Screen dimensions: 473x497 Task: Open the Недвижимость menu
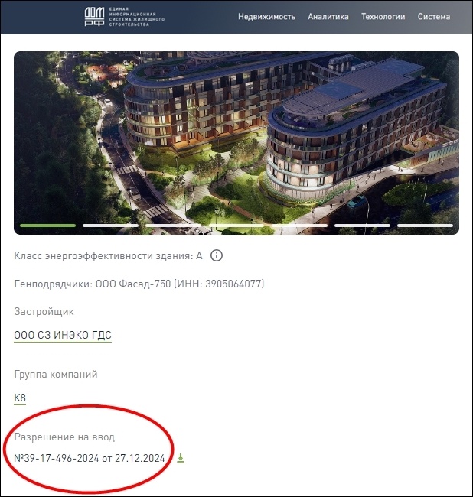[x=266, y=17]
